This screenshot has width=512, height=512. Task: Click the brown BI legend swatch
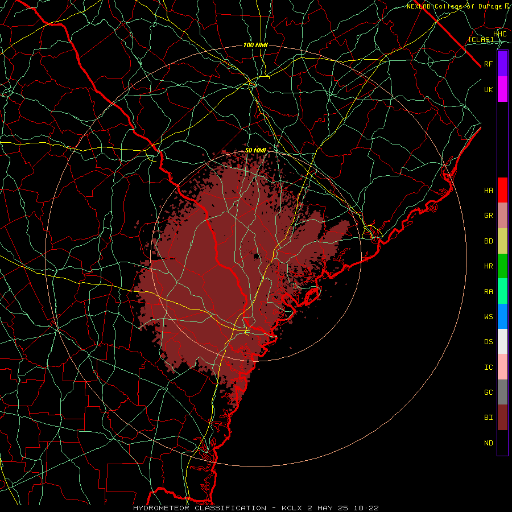click(x=502, y=418)
